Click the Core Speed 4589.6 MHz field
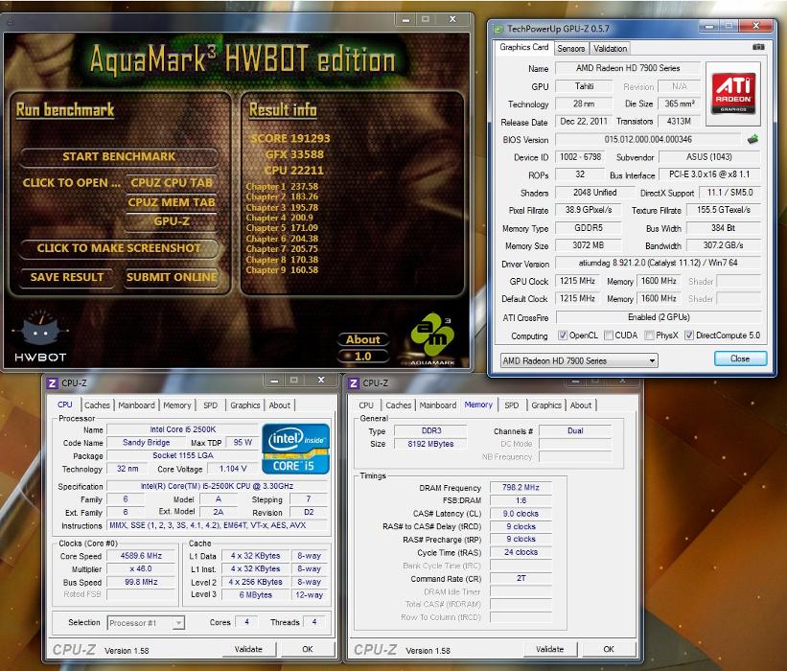The height and width of the screenshot is (671, 787). click(141, 556)
